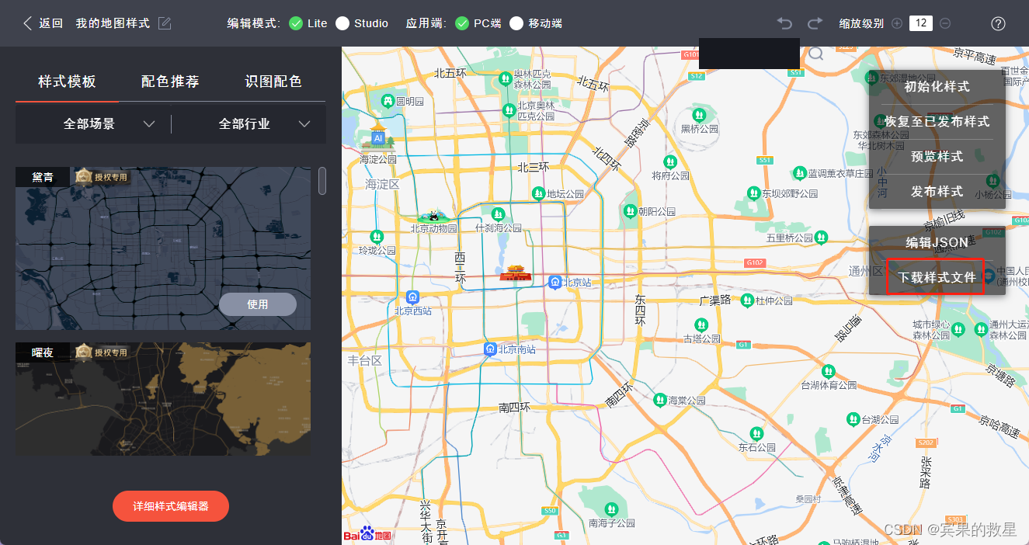Switch to the 配色推荐 tab
Viewport: 1029px width, 545px height.
(170, 79)
